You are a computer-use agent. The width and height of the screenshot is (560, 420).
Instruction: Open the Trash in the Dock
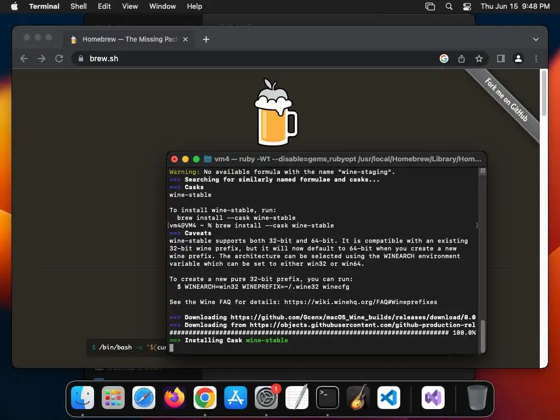click(x=477, y=398)
